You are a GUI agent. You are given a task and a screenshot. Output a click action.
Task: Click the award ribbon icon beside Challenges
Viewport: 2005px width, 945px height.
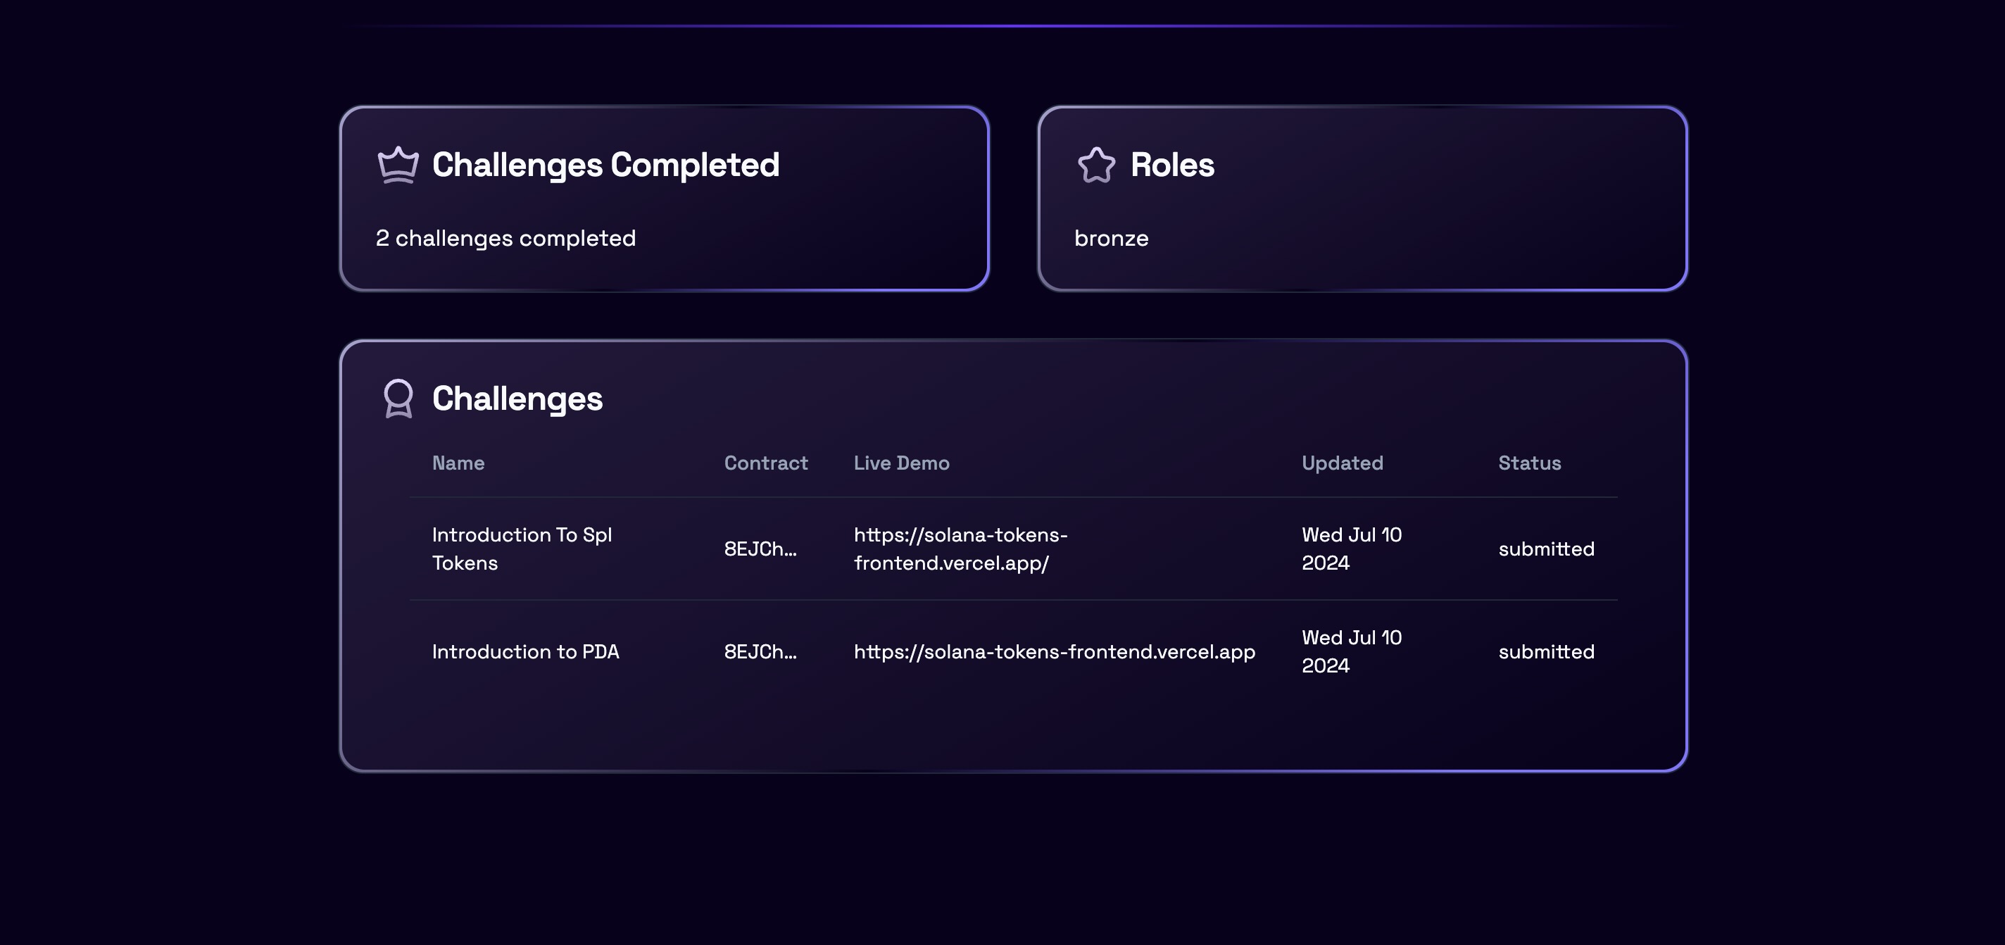398,399
